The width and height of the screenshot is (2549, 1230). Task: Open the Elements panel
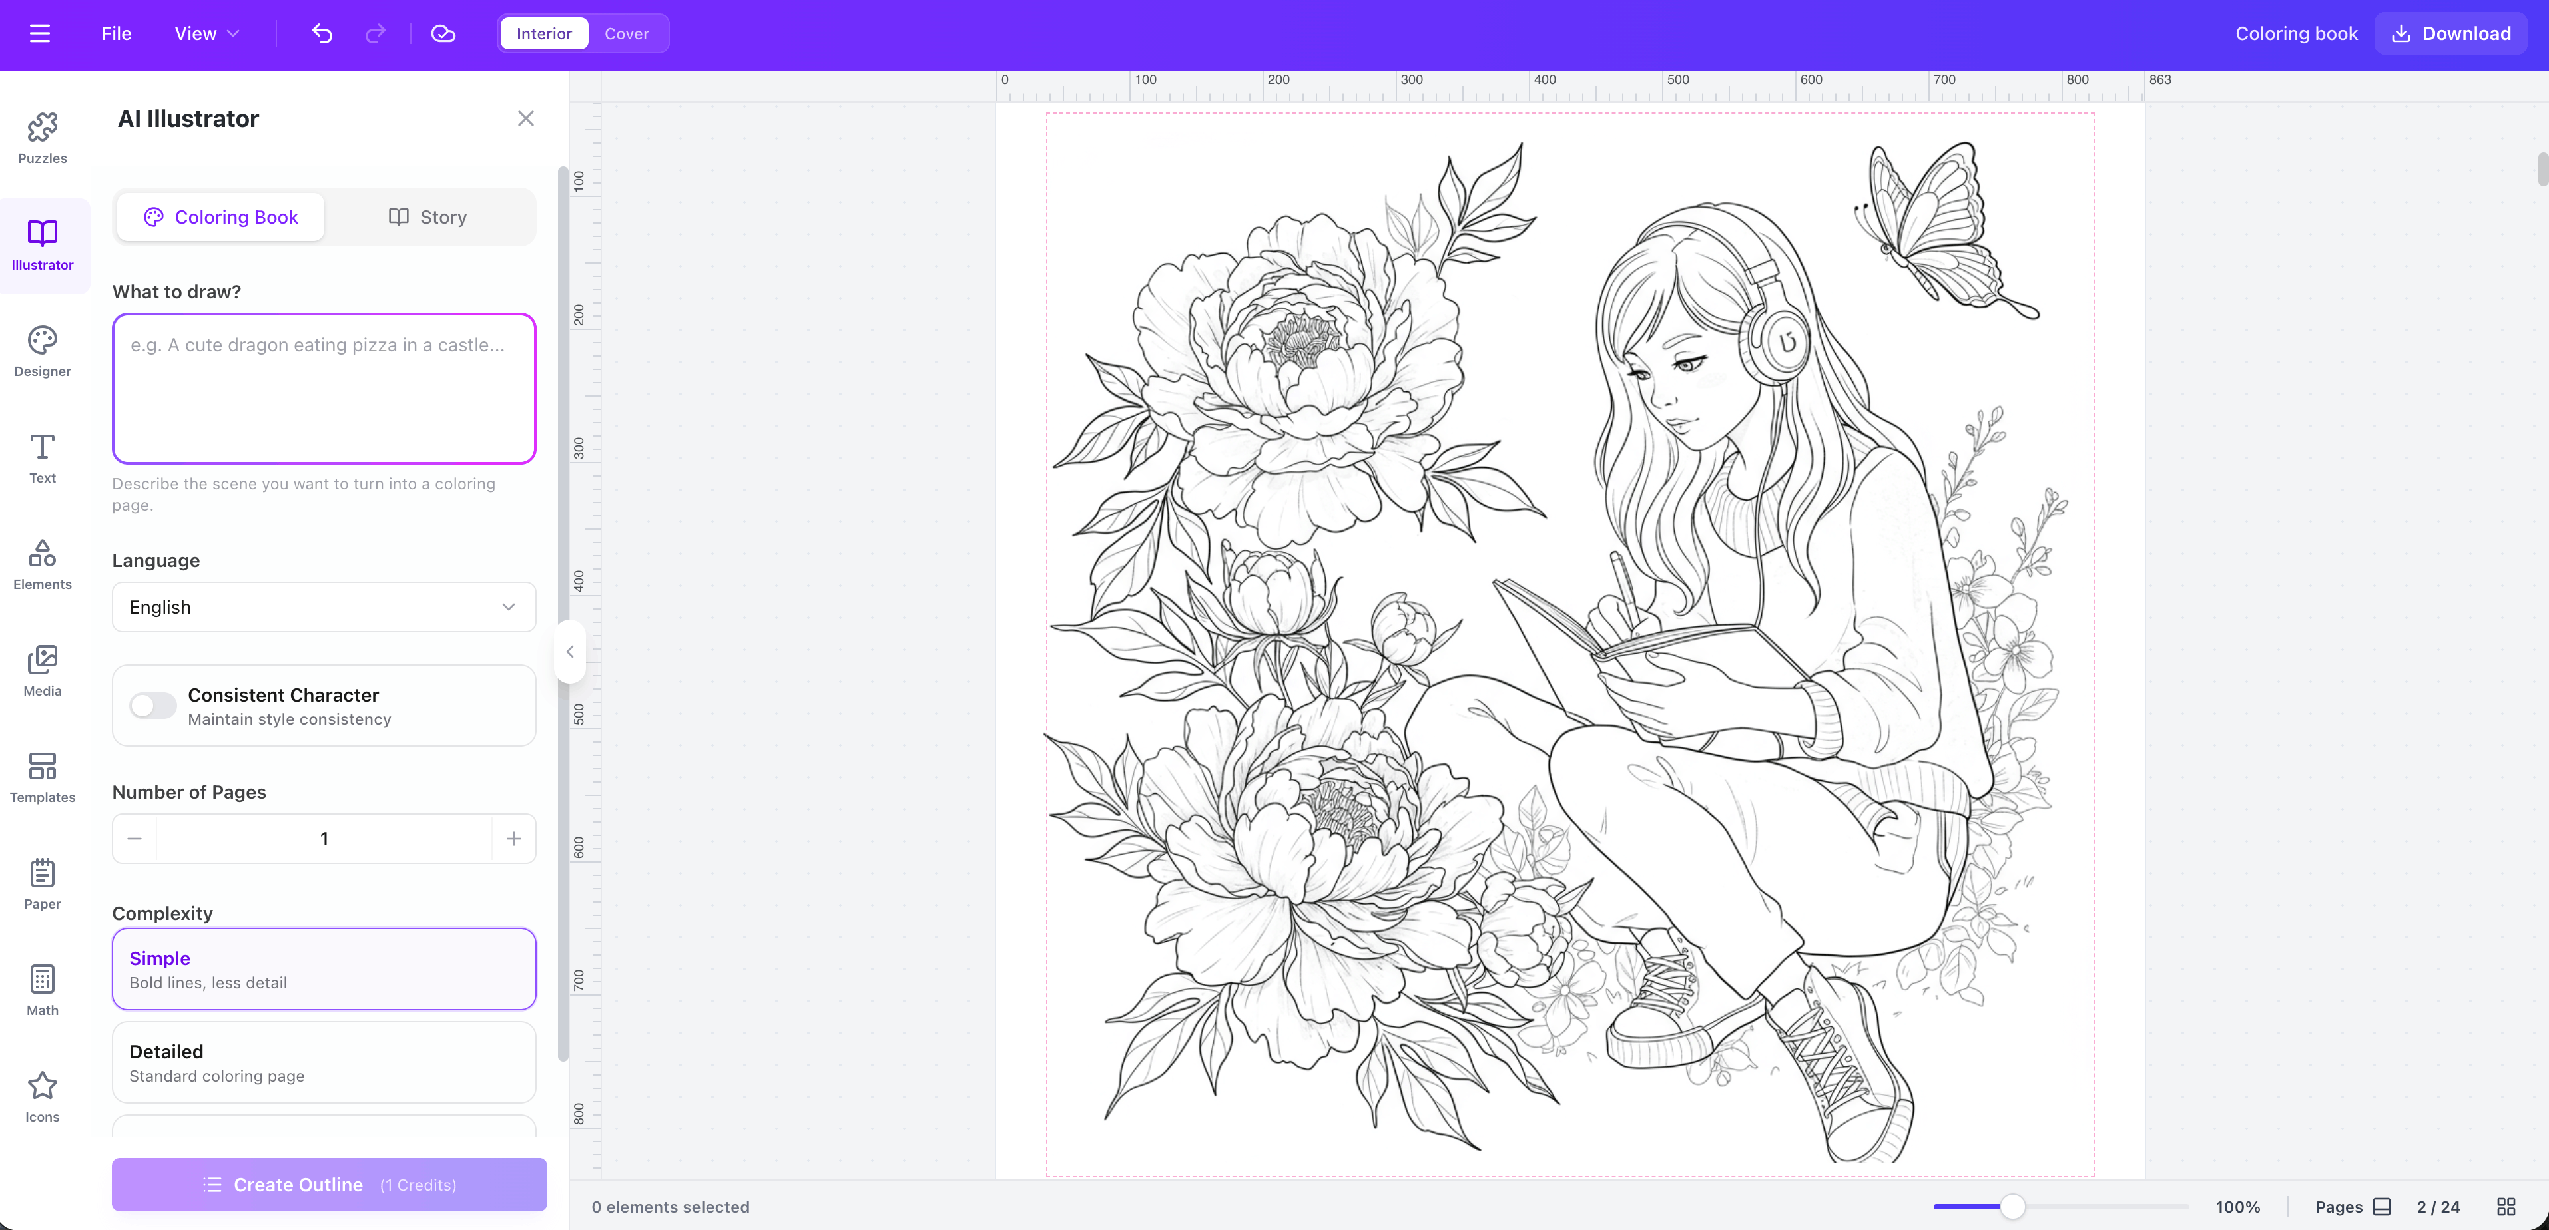coord(41,564)
